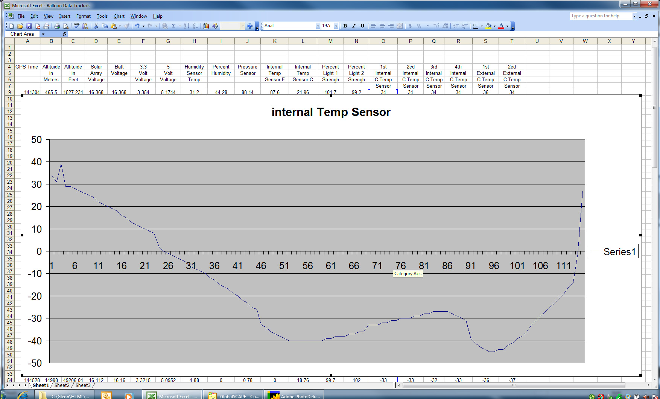This screenshot has width=660, height=399.
Task: Click the Format Painter brush
Action: 127,26
